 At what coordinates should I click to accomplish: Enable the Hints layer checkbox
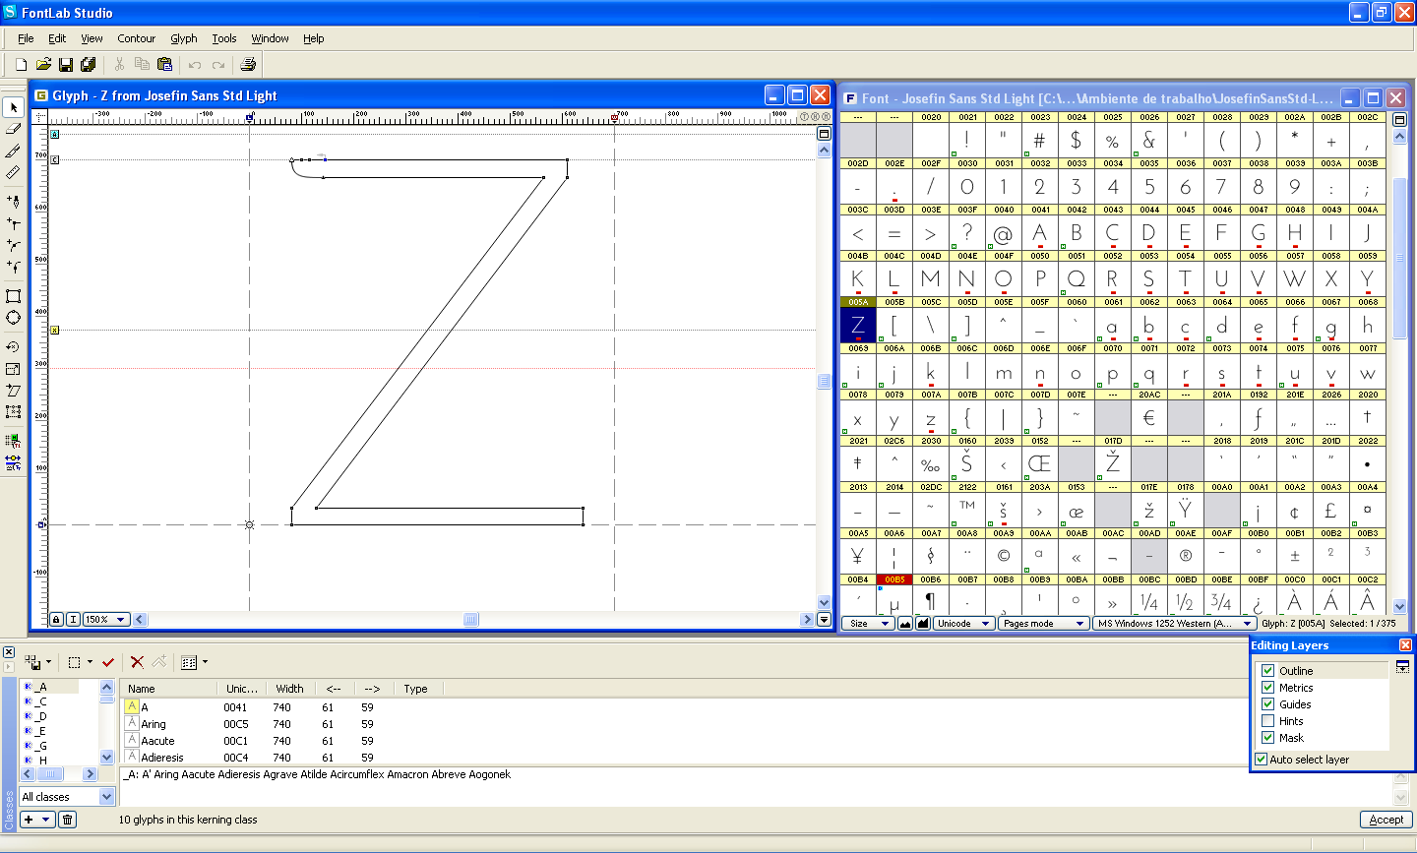coord(1268,721)
